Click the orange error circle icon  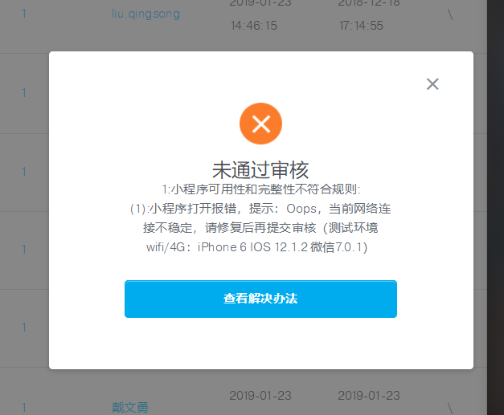tap(260, 124)
